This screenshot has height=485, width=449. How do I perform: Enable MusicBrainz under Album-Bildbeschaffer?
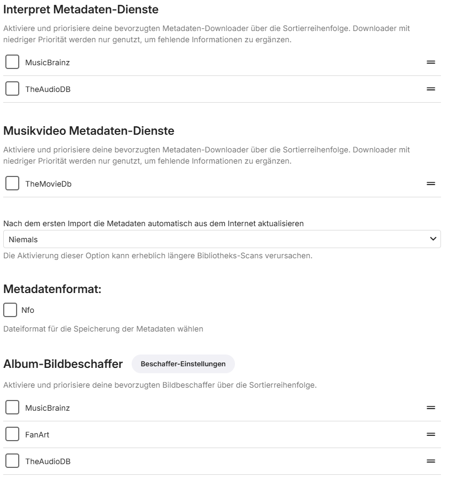click(x=12, y=408)
